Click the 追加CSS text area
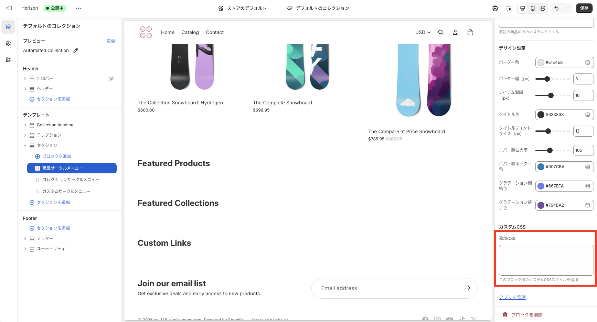Image resolution: width=597 pixels, height=322 pixels. coord(546,260)
